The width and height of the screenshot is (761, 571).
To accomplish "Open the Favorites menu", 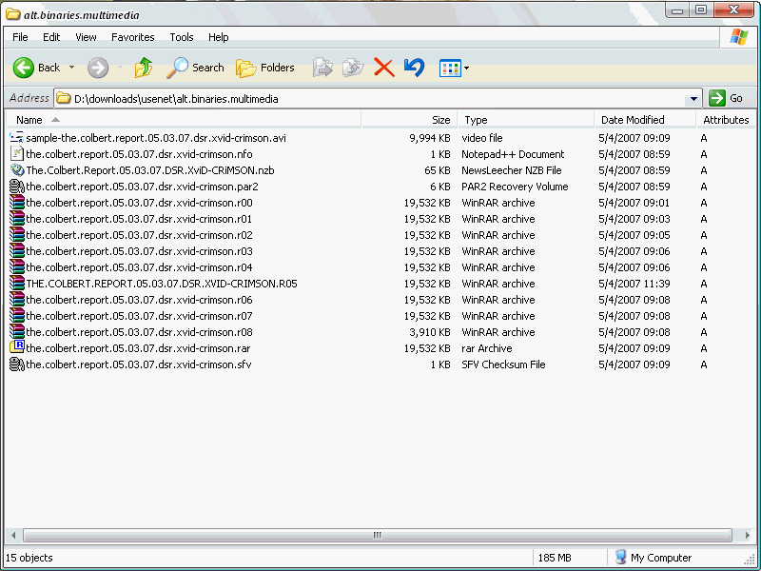I will (x=132, y=37).
